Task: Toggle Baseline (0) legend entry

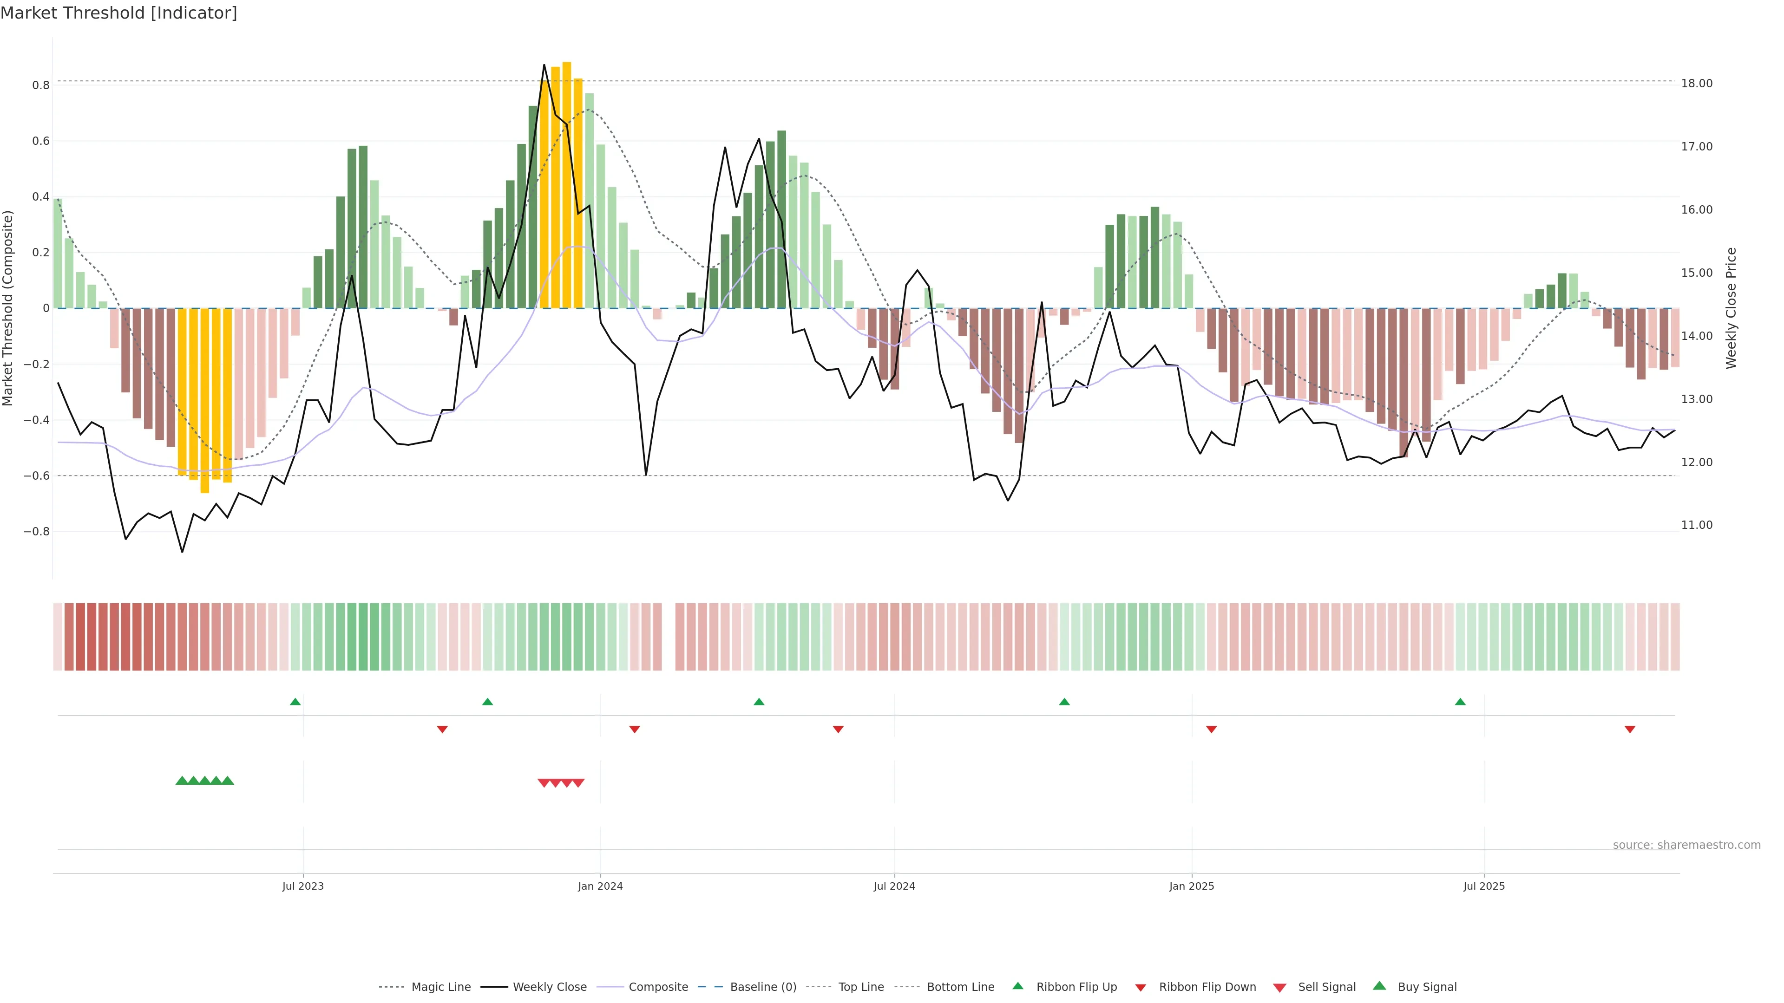Action: coord(762,987)
